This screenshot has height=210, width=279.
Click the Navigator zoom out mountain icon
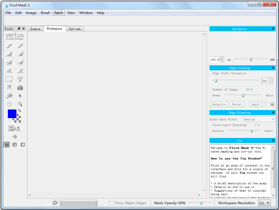tap(229, 59)
